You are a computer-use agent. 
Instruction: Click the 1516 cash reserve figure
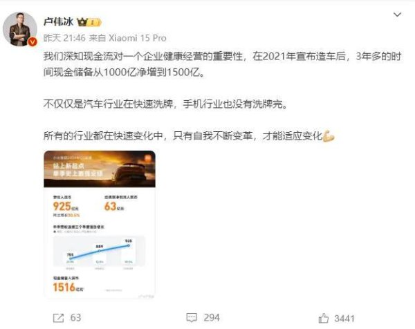pos(64,288)
